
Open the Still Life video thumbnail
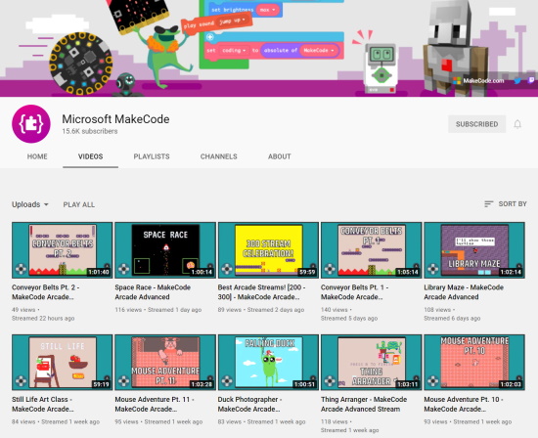coord(62,362)
